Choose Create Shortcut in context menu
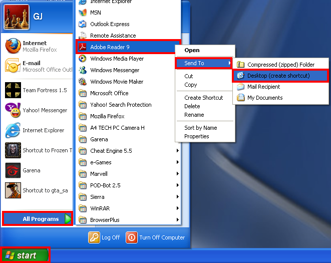 pos(203,98)
